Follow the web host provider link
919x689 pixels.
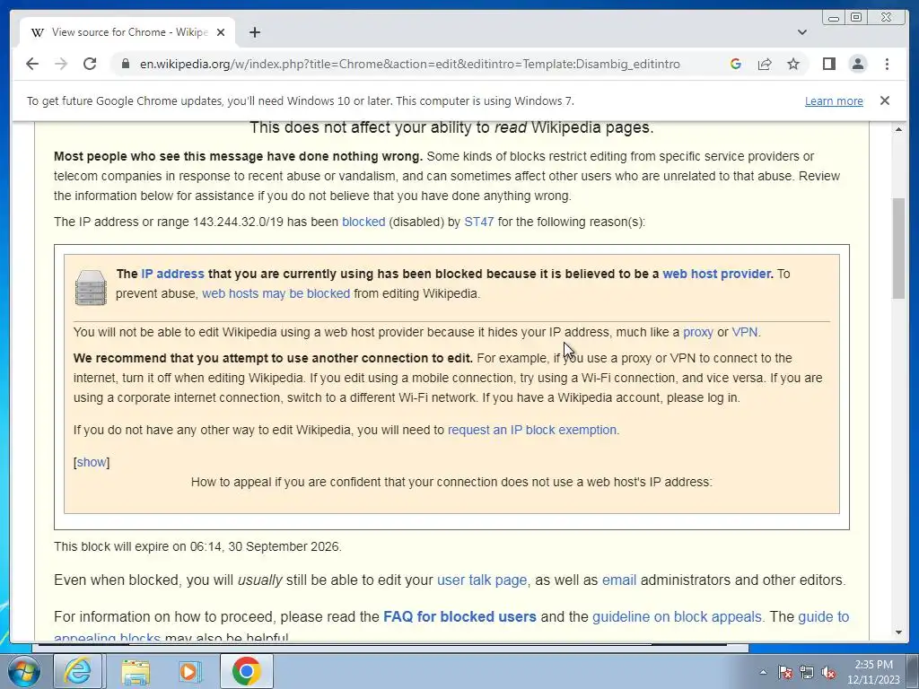coord(717,274)
